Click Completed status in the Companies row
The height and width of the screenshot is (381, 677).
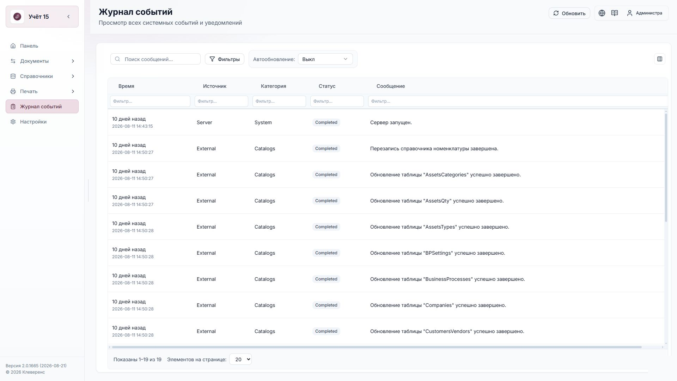326,305
